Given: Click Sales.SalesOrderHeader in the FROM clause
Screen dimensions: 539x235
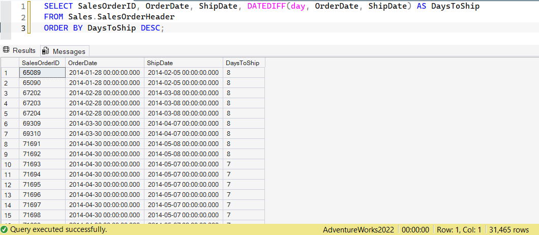Looking at the screenshot, I should [122, 17].
